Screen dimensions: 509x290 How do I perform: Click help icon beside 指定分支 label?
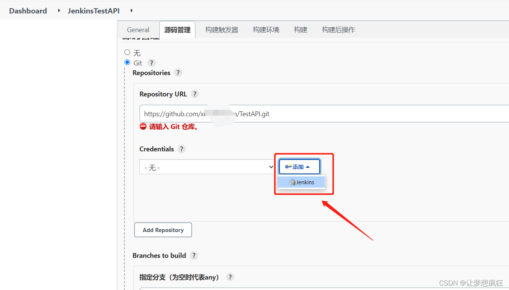[x=230, y=277]
